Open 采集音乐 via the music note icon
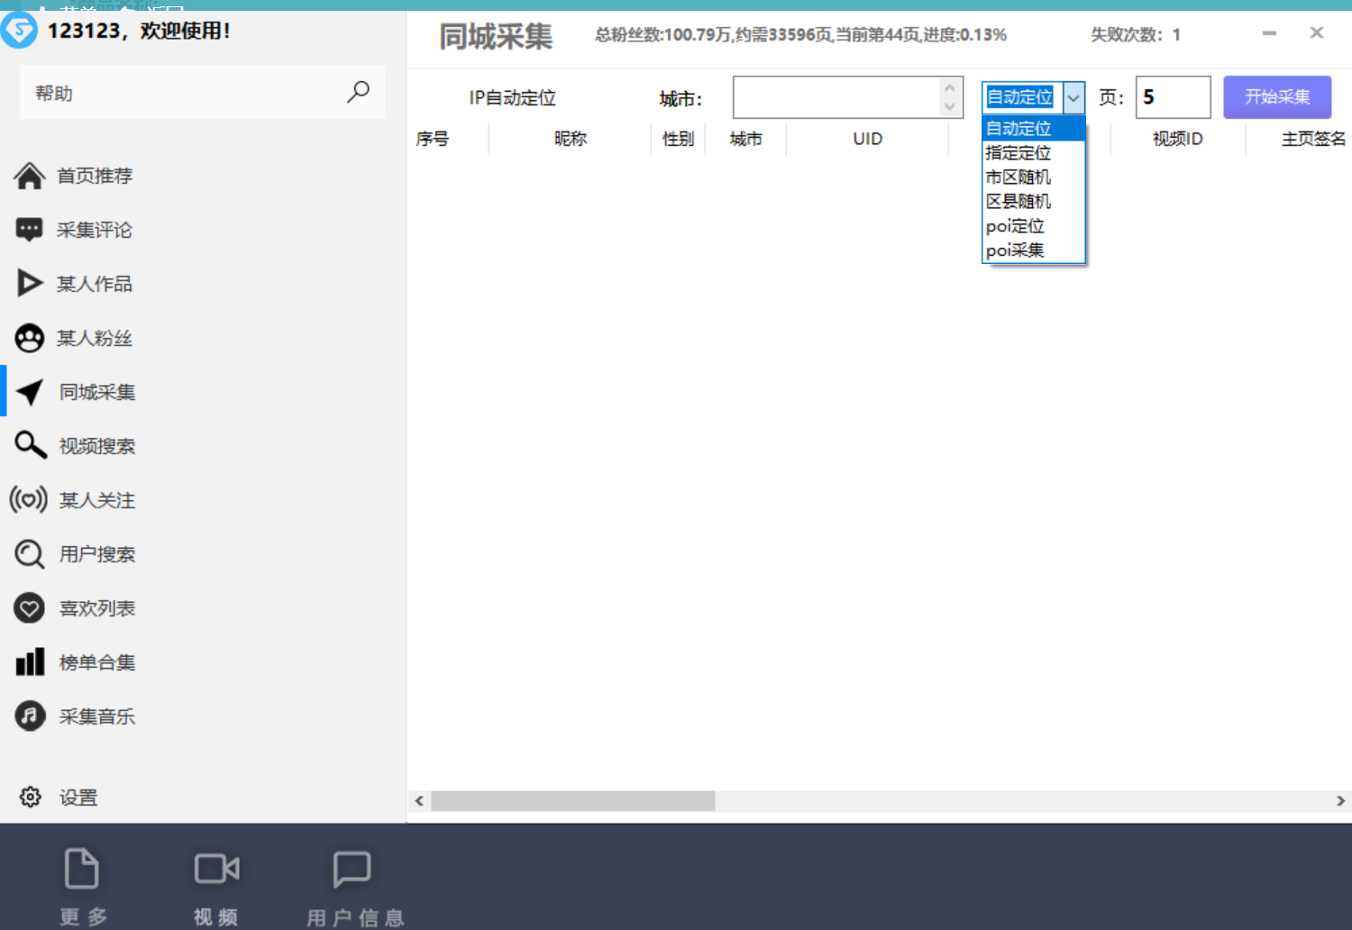The width and height of the screenshot is (1352, 930). pyautogui.click(x=29, y=716)
